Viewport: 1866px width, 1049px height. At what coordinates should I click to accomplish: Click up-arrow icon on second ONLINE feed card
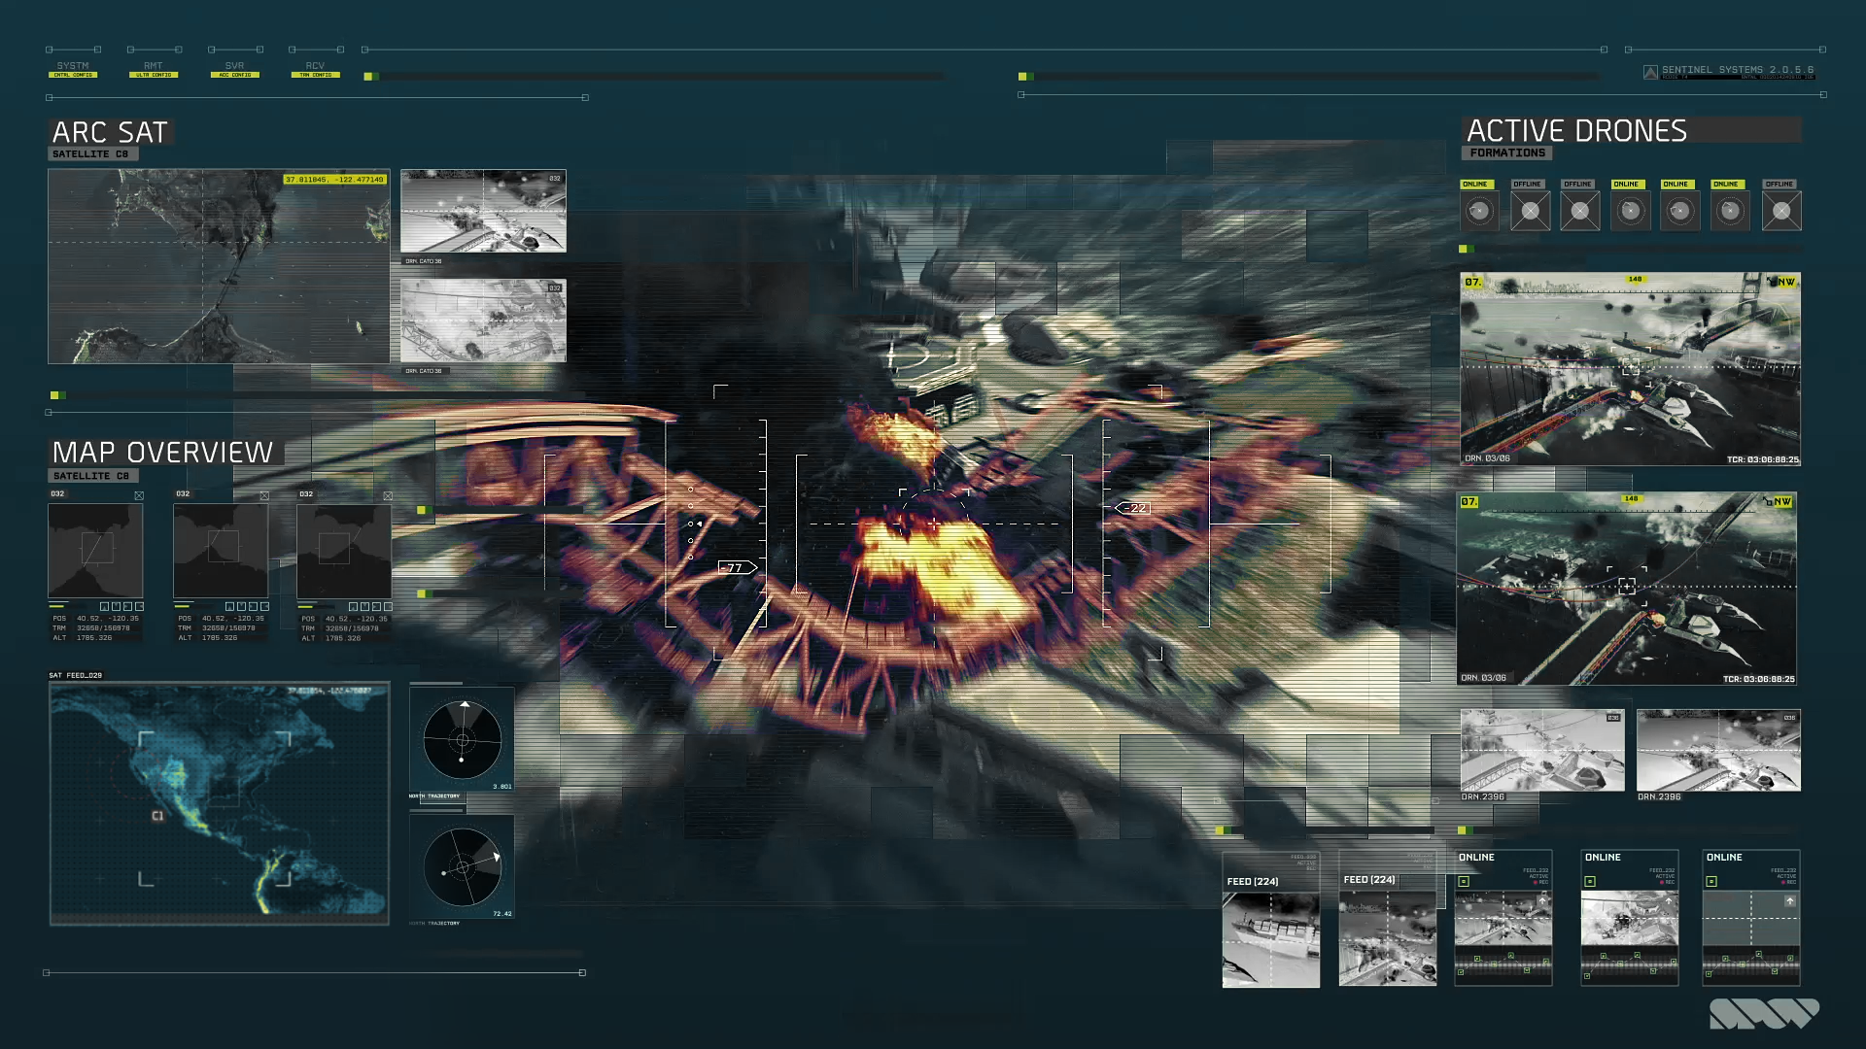pos(1669,901)
